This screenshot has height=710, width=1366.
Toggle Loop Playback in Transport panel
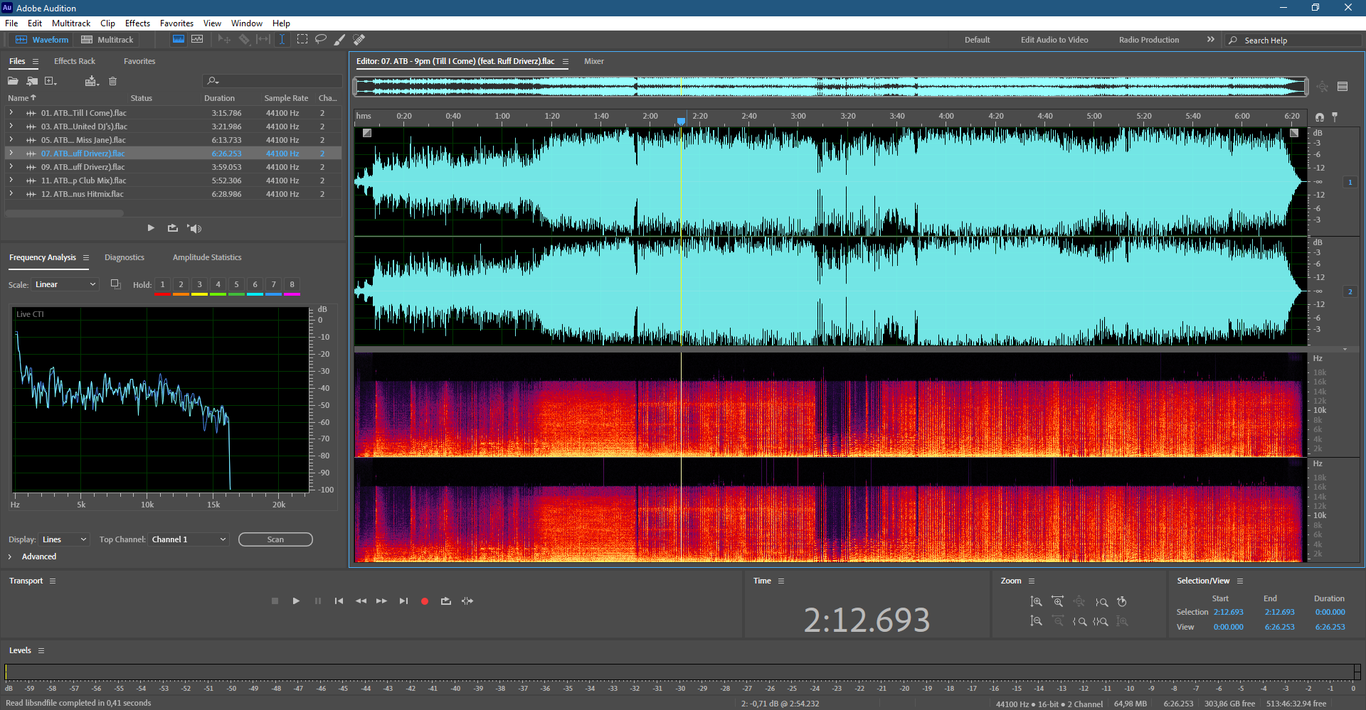click(446, 601)
